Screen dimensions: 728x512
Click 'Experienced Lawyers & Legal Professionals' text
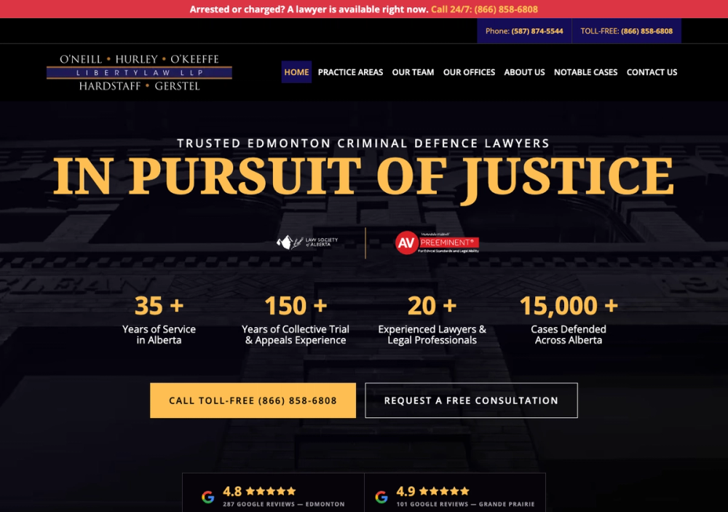click(432, 334)
